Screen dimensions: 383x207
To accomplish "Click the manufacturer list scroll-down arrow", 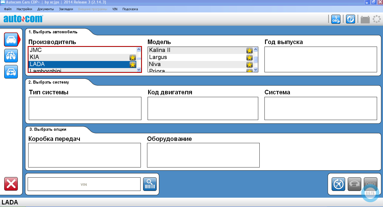I will point(139,69).
